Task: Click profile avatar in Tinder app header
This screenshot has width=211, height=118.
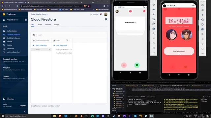Action: tap(117, 11)
